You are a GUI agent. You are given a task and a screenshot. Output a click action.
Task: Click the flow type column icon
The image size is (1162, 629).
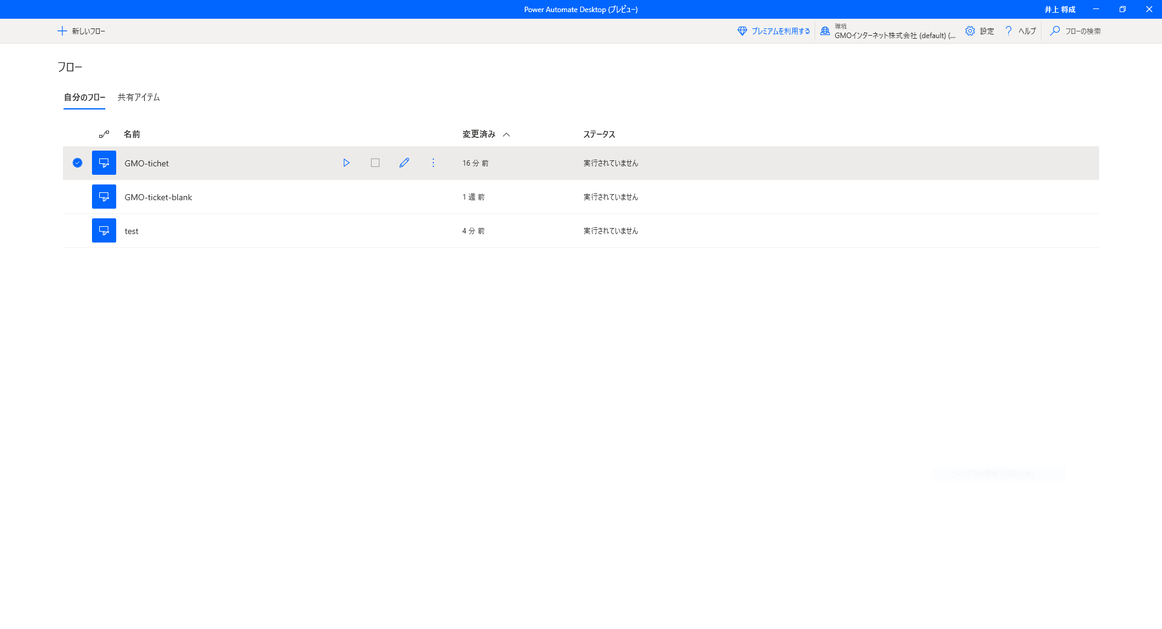pyautogui.click(x=104, y=134)
